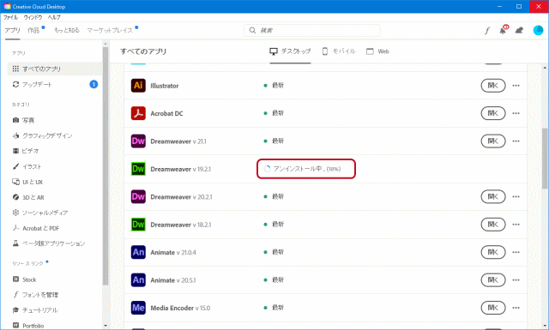Click the Acrobat DC app icon
Viewport: 549px width, 330px height.
[x=138, y=113]
